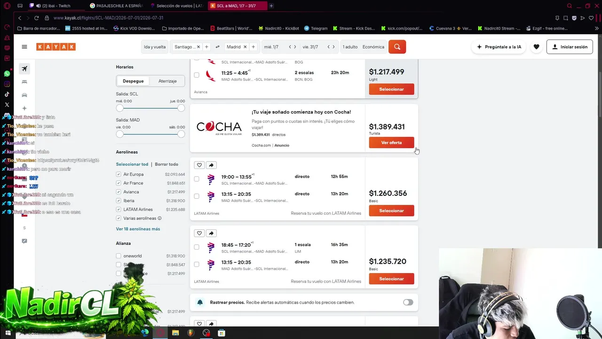Image resolution: width=602 pixels, height=339 pixels.
Task: Select Cars icon in Kayak sidebar
Action: coord(24,95)
